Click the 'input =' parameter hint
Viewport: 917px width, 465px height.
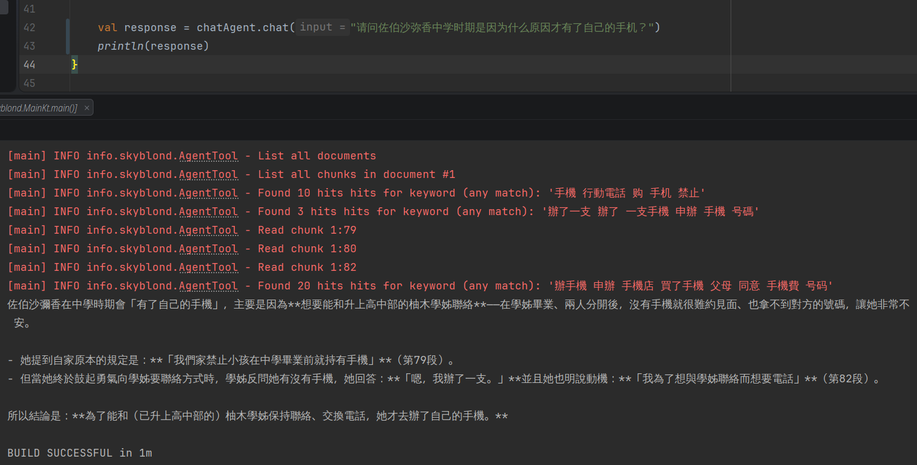322,28
